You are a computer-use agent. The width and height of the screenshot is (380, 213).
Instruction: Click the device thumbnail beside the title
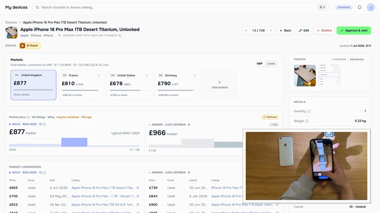coord(11,33)
